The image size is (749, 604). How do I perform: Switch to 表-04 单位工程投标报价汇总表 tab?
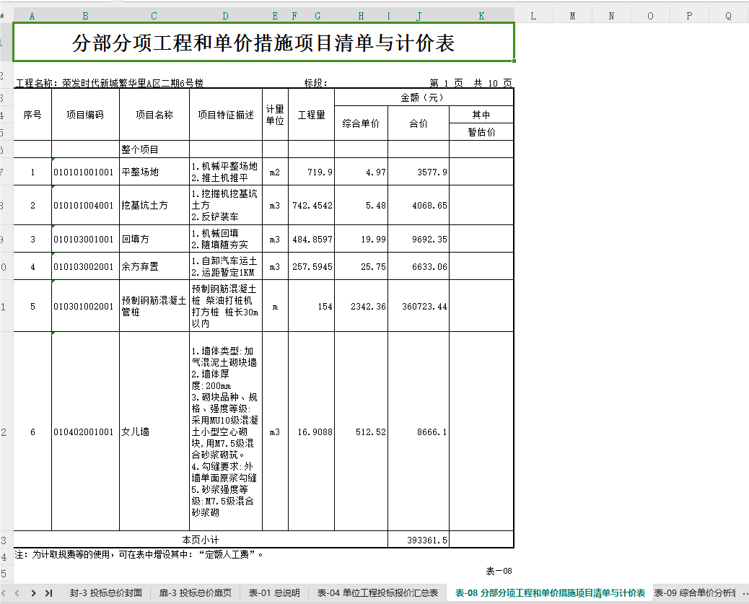pyautogui.click(x=378, y=593)
